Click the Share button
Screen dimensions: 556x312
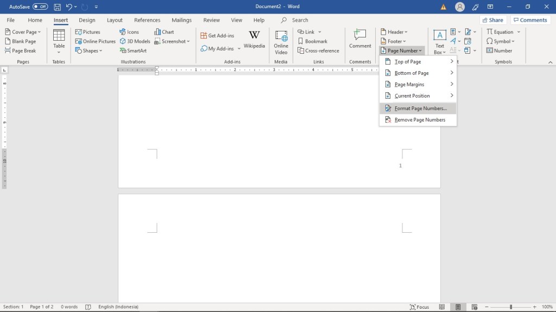(x=492, y=20)
